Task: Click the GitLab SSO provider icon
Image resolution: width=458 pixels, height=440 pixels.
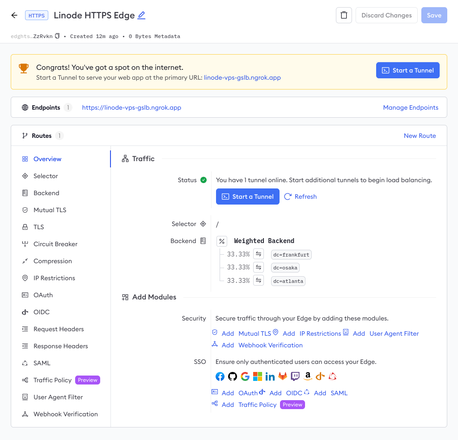Action: coord(283,376)
